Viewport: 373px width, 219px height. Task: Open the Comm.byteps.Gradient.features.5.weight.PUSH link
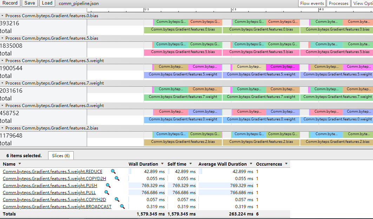tap(49, 186)
